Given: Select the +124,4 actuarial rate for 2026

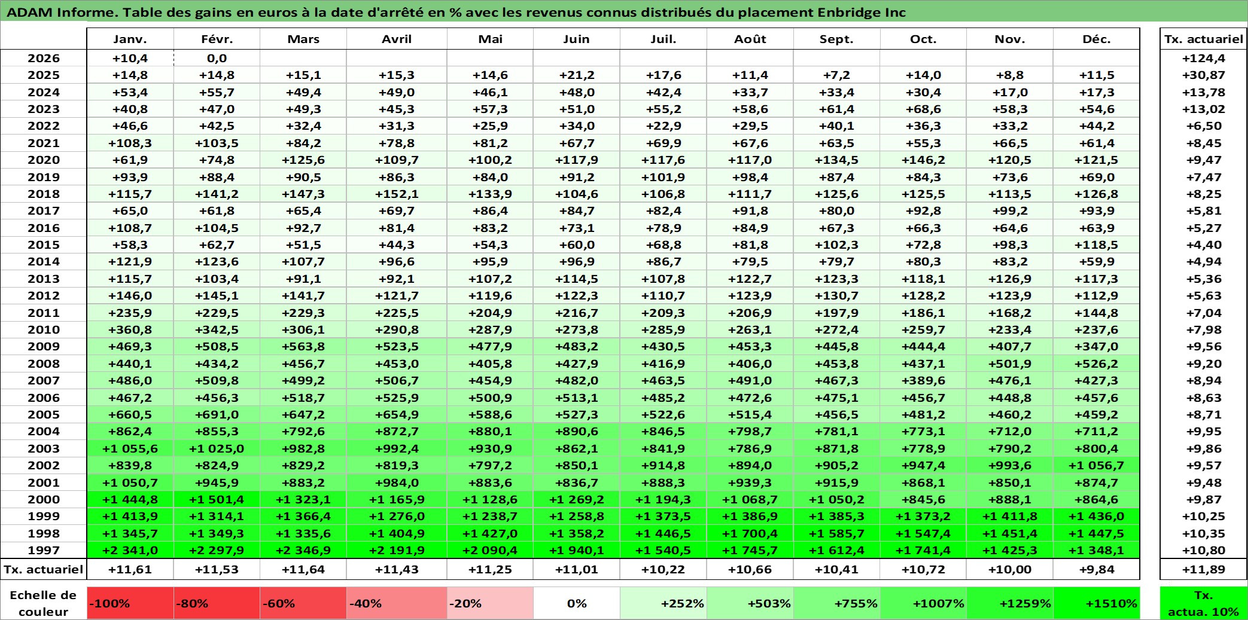Looking at the screenshot, I should 1203,58.
